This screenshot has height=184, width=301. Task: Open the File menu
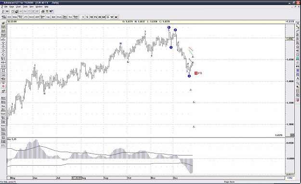pos(6,7)
